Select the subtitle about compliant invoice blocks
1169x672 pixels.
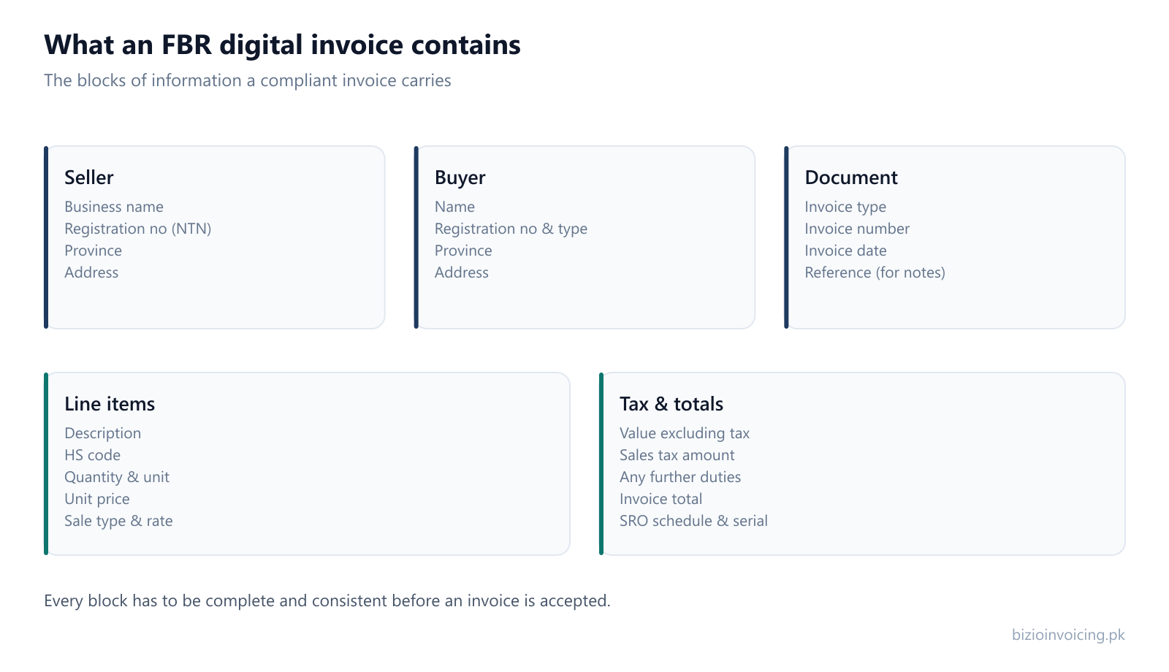[x=248, y=80]
